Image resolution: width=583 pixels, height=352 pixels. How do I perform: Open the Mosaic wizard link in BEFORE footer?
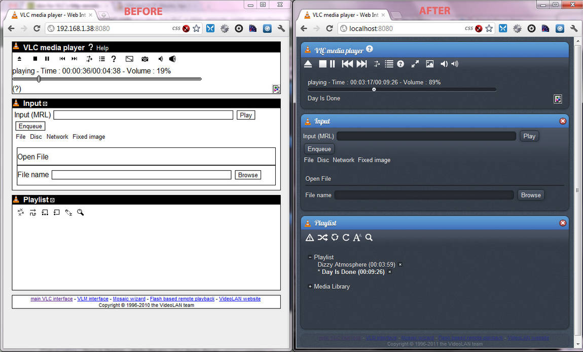coord(129,299)
